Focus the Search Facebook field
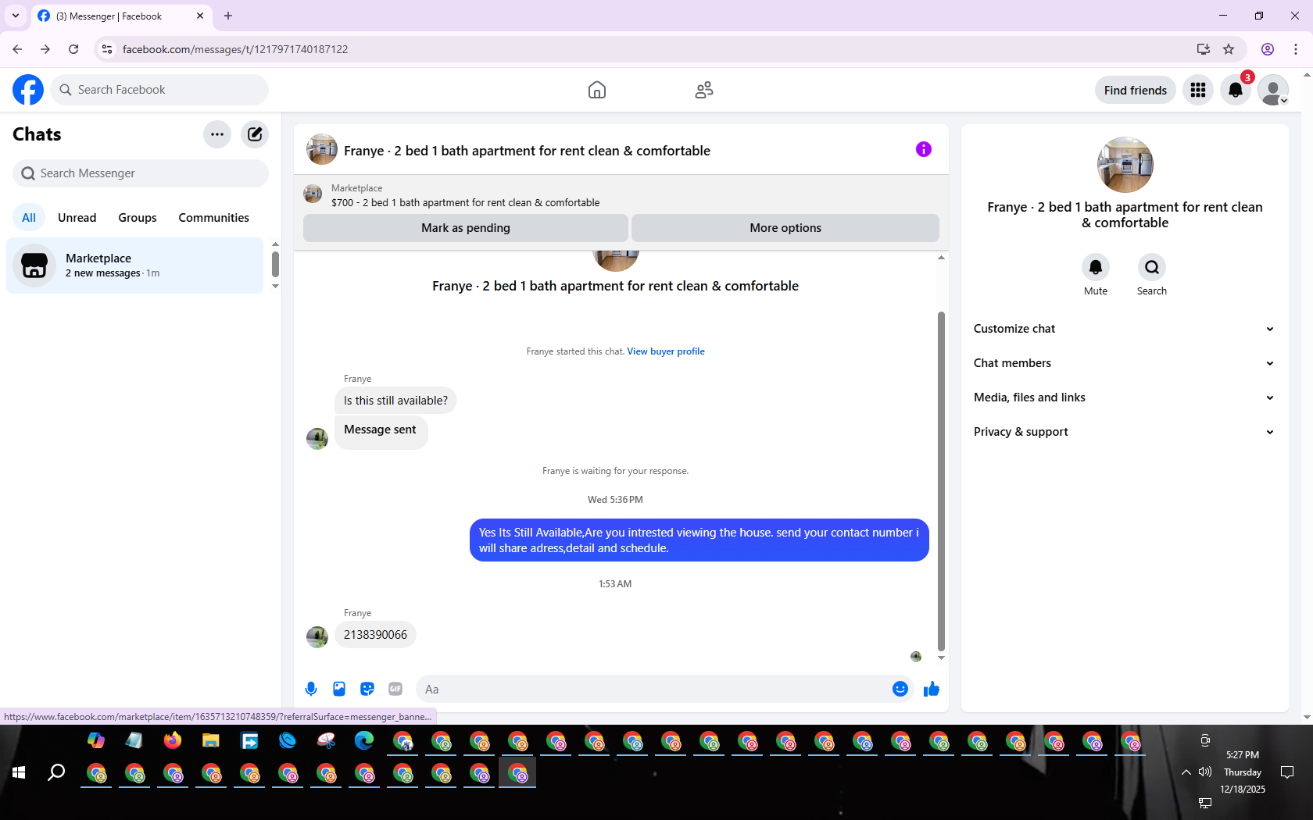 159,90
